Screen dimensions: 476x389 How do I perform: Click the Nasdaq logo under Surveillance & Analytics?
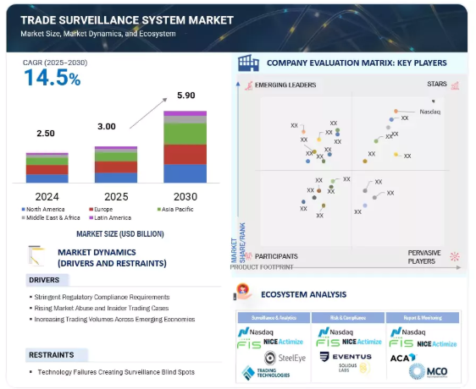256,332
